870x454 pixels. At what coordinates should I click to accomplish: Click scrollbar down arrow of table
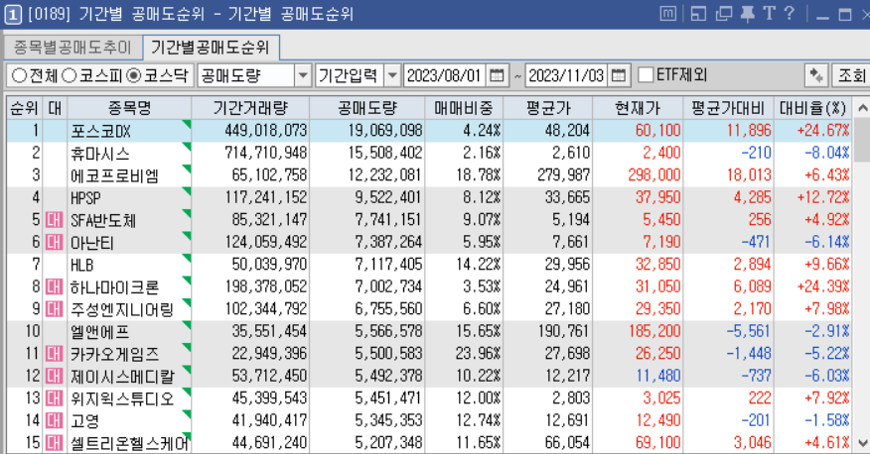pos(862,443)
